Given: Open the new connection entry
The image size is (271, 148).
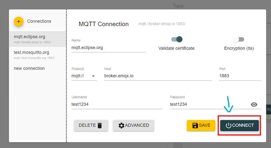Looking at the screenshot, I should [29, 68].
